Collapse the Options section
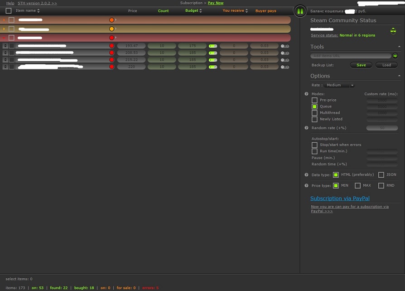405x291 pixels. click(x=399, y=76)
